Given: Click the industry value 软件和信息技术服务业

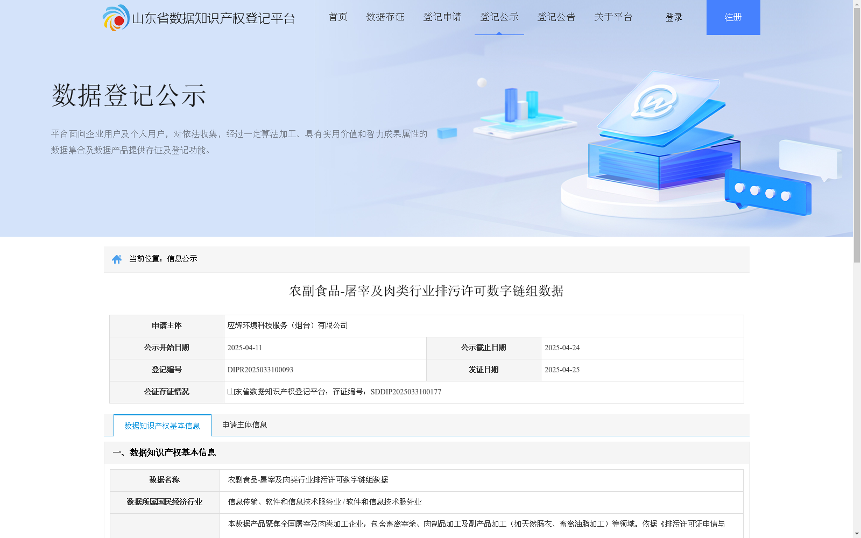Looking at the screenshot, I should (x=384, y=502).
